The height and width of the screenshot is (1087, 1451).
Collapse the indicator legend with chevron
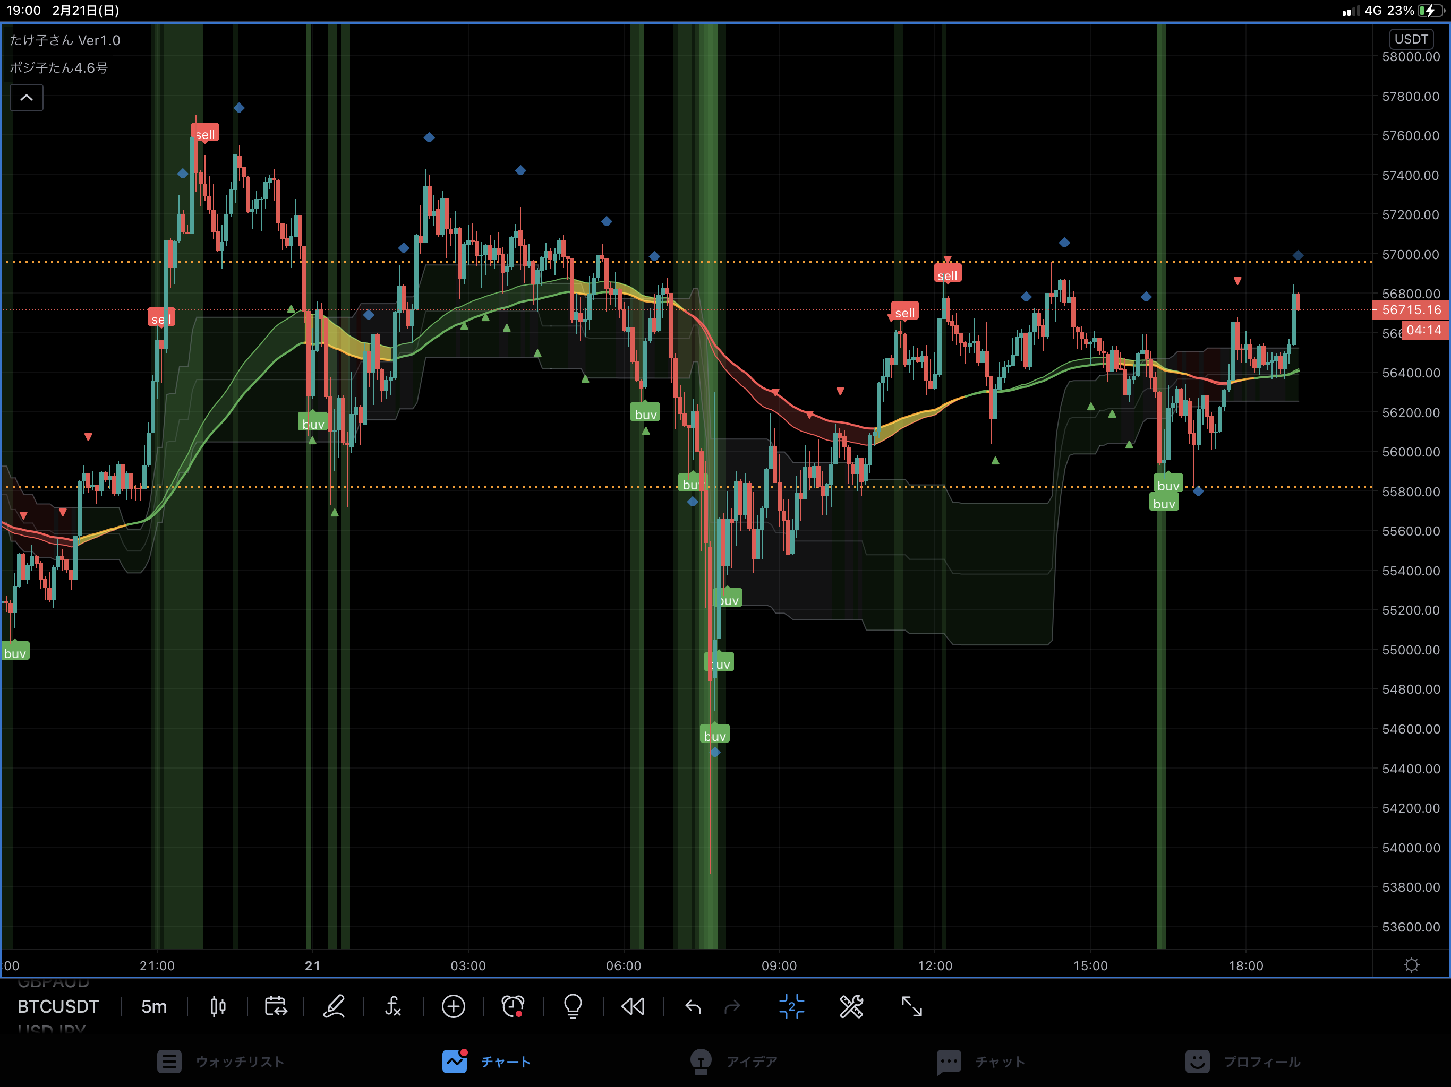(x=26, y=98)
